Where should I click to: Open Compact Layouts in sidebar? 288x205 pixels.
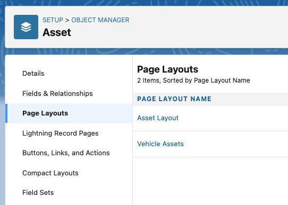click(x=50, y=173)
